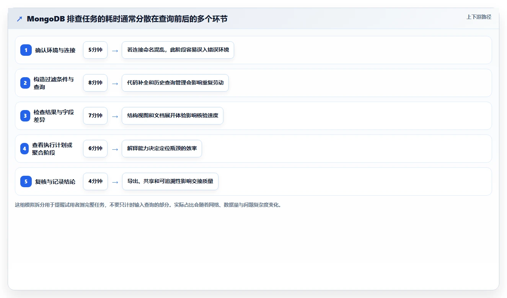
Task: Click the note 代码补全和历史查询管理会影响重复劳动
Action: (175, 83)
